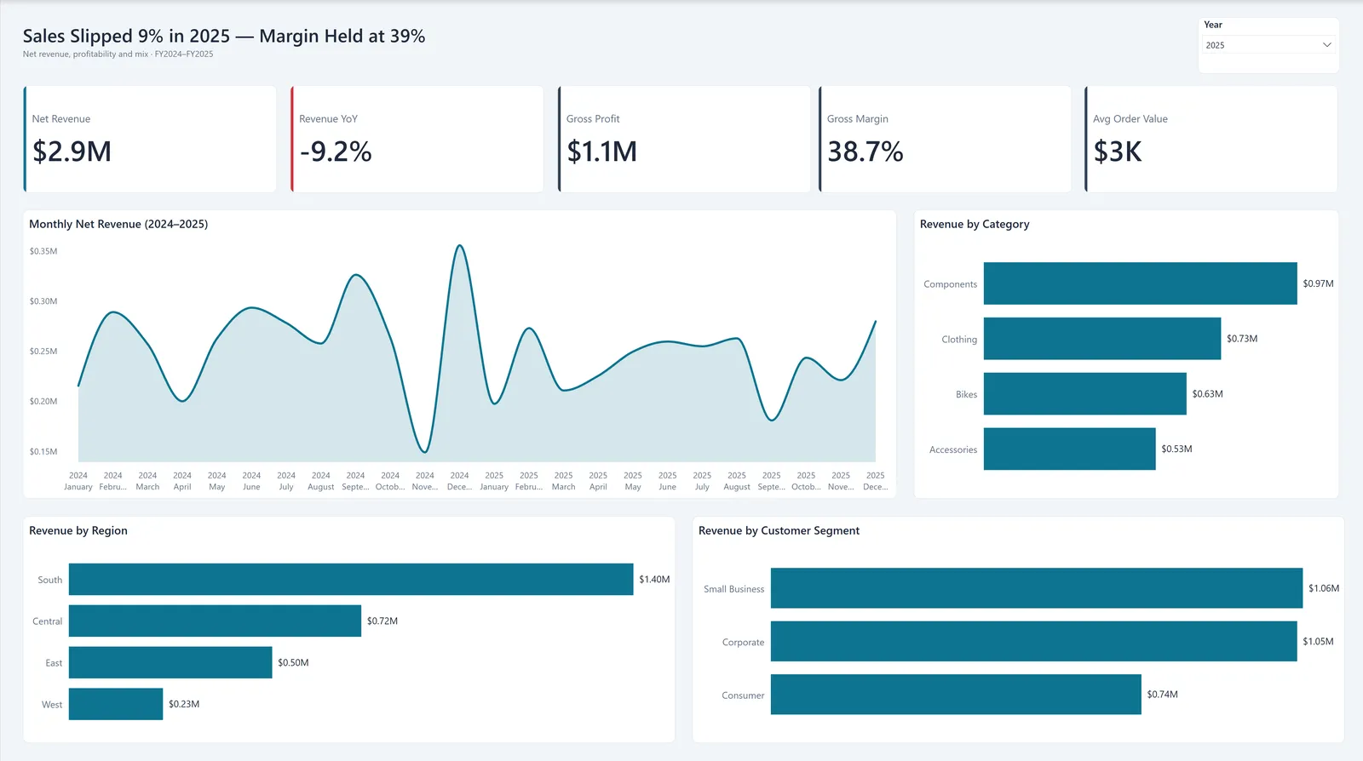Select the Bikes category bar

click(1085, 394)
